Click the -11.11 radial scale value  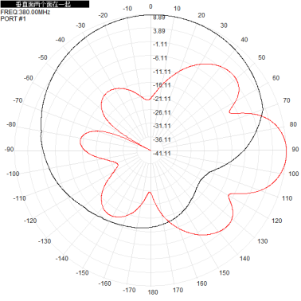162,72
